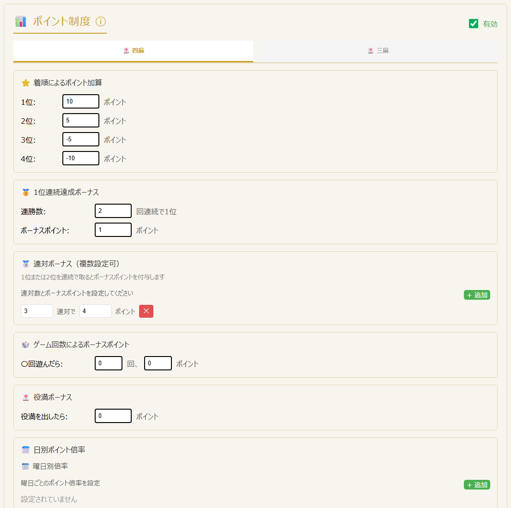Click the ポイント制度 heading text
The width and height of the screenshot is (511, 508).
61,22
